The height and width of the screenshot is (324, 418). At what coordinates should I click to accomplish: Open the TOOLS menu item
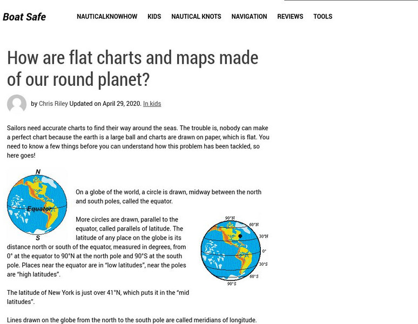323,17
